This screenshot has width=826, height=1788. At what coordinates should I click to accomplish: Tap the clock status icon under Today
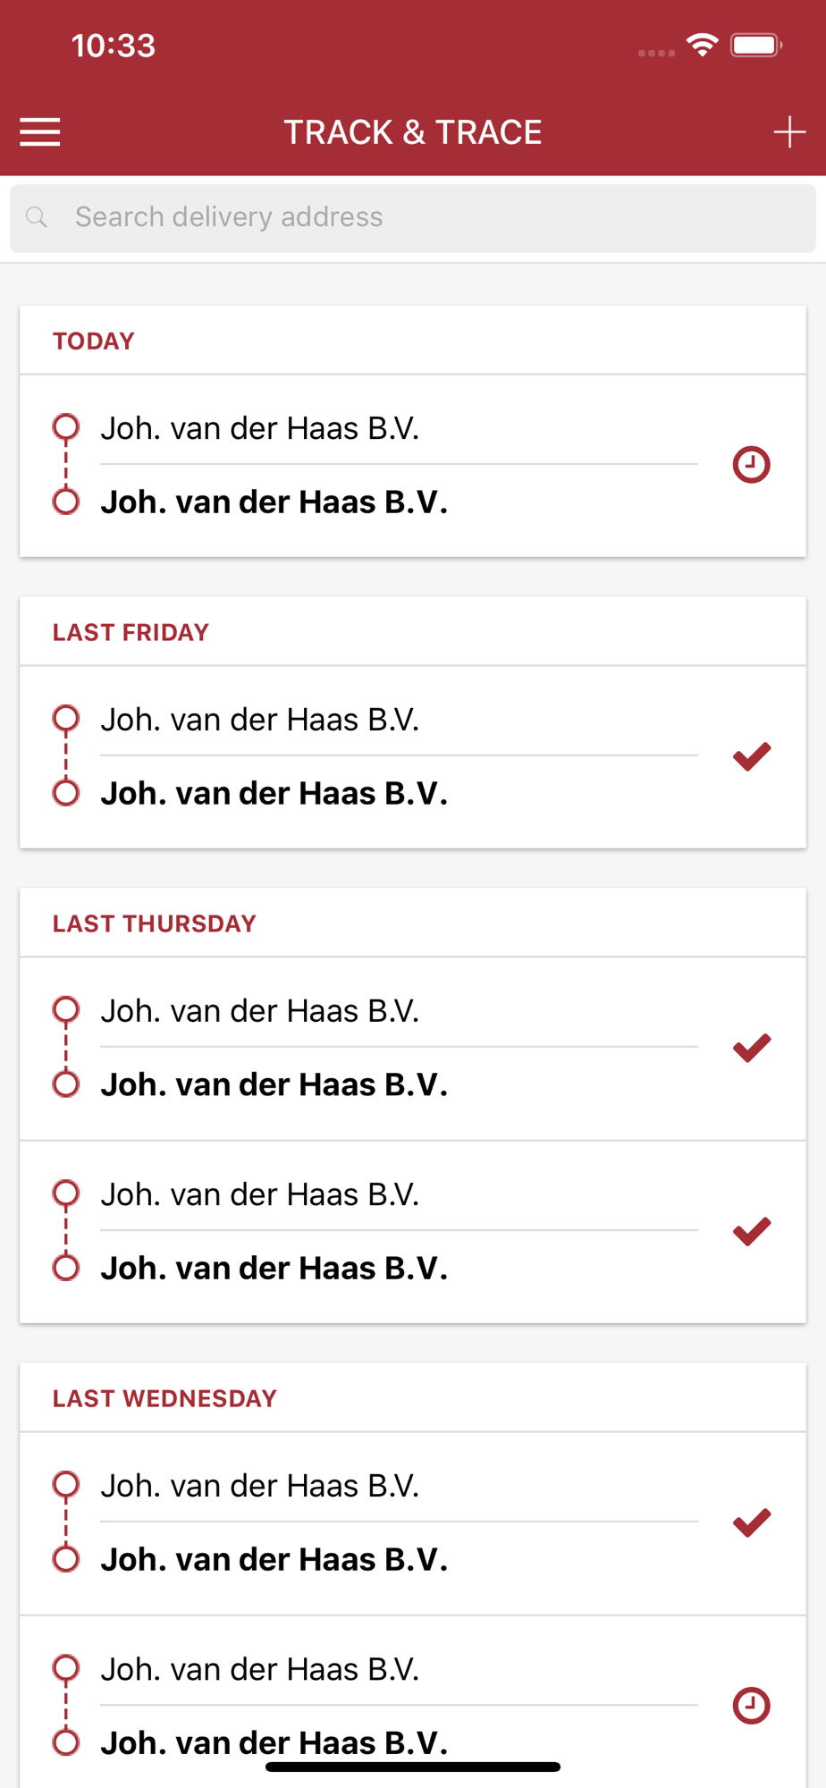pos(752,465)
